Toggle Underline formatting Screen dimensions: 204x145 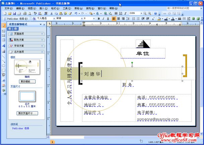tap(108, 19)
